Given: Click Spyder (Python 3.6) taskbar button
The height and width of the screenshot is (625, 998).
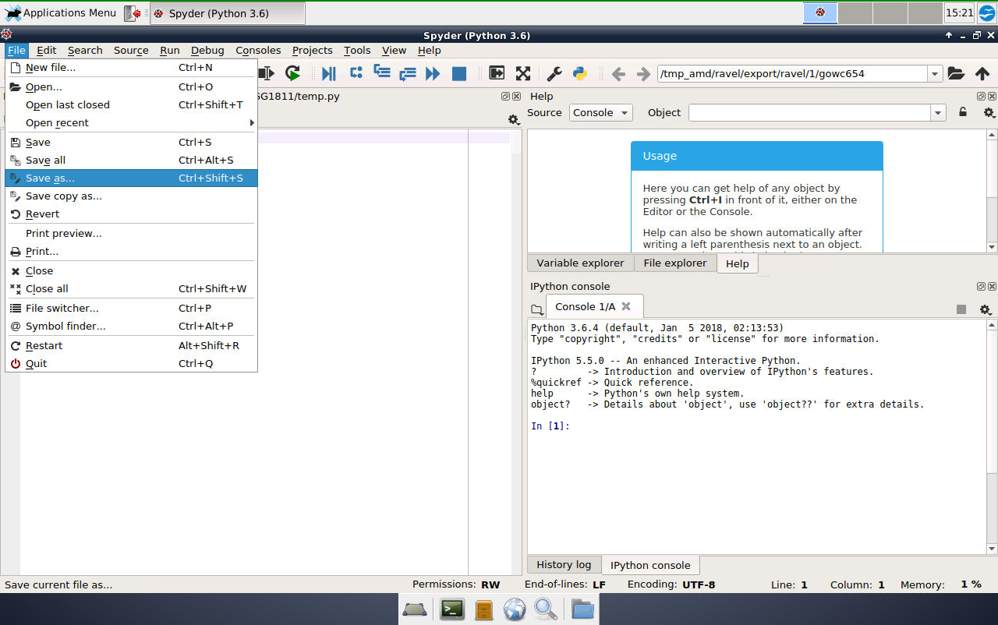Looking at the screenshot, I should (x=227, y=13).
